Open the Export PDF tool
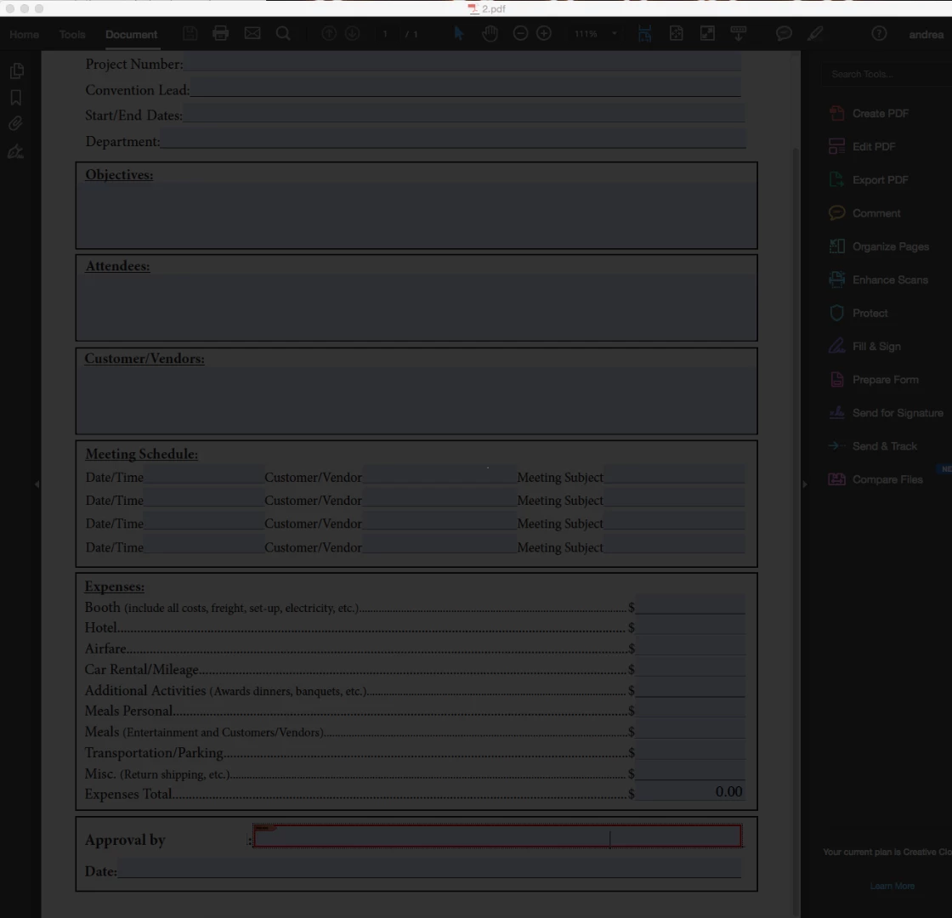The height and width of the screenshot is (918, 952). [869, 180]
